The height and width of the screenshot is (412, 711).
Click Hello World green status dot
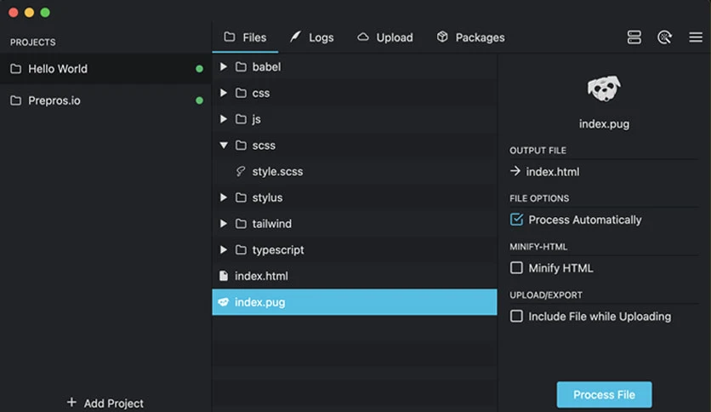pyautogui.click(x=199, y=69)
